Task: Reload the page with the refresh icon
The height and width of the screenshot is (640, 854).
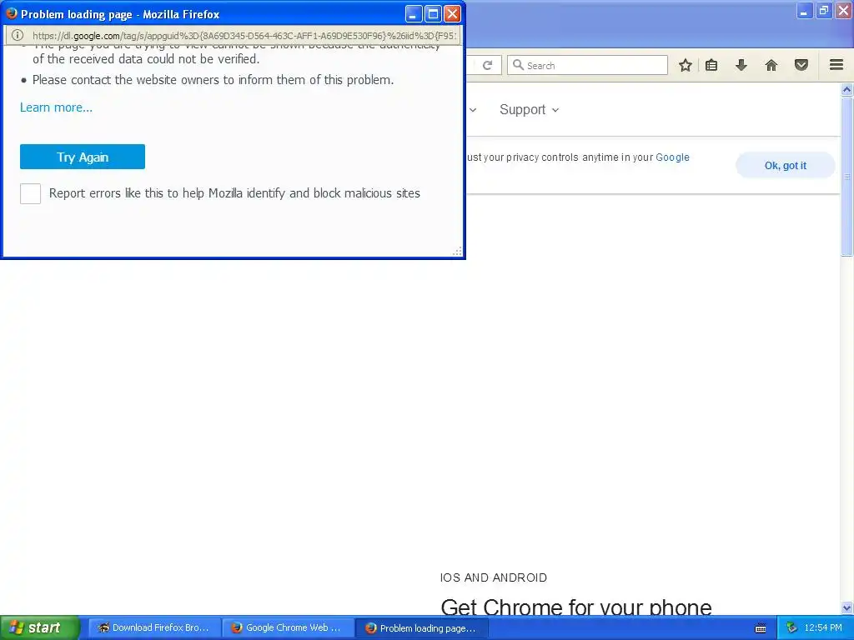Action: pos(487,65)
